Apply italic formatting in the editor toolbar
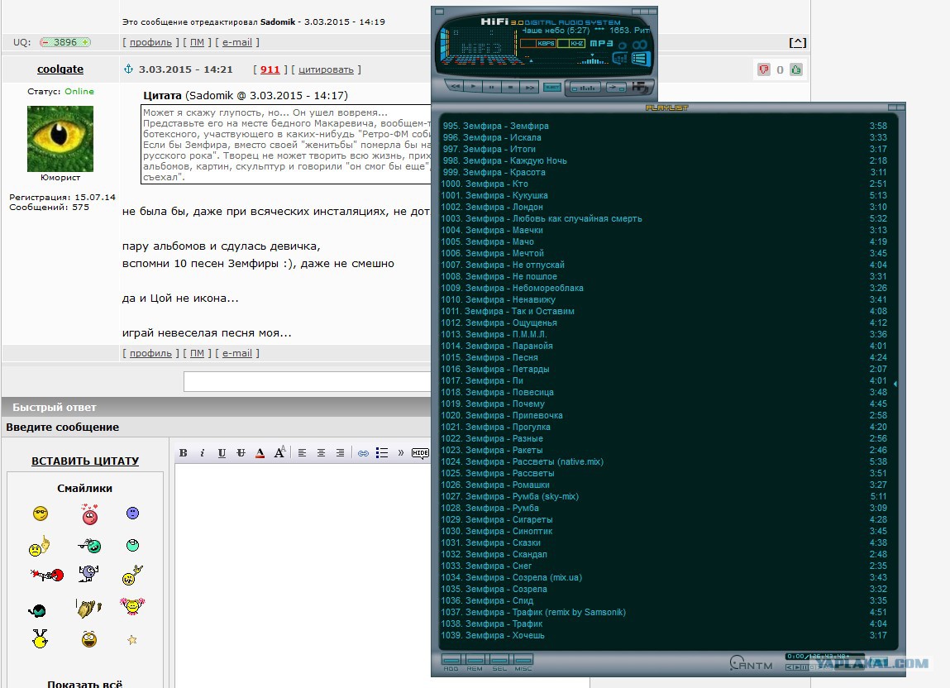The width and height of the screenshot is (950, 688). pyautogui.click(x=203, y=453)
